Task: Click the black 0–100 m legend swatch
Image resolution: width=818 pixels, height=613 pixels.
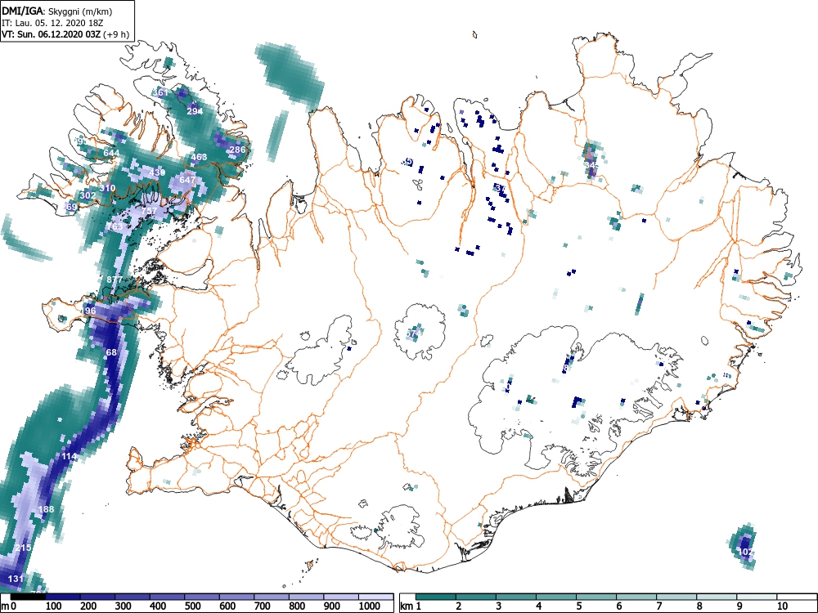Action: [x=28, y=597]
